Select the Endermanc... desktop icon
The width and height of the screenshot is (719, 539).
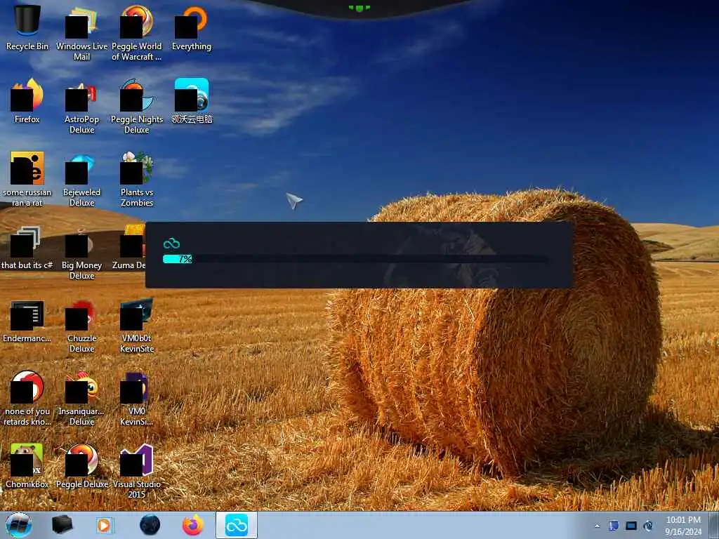click(x=27, y=321)
